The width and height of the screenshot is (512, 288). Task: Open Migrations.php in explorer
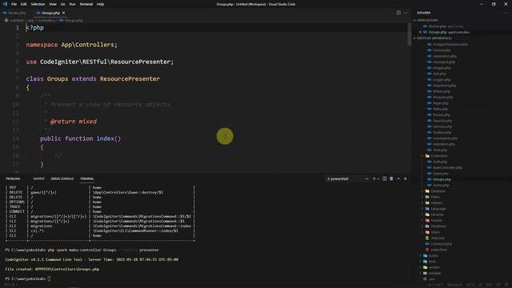444,86
